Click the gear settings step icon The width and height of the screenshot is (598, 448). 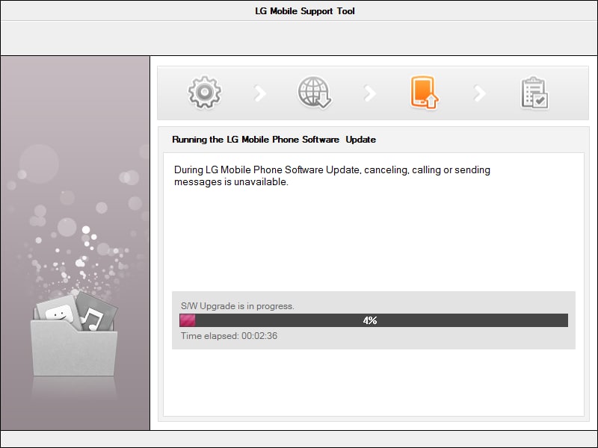(205, 93)
